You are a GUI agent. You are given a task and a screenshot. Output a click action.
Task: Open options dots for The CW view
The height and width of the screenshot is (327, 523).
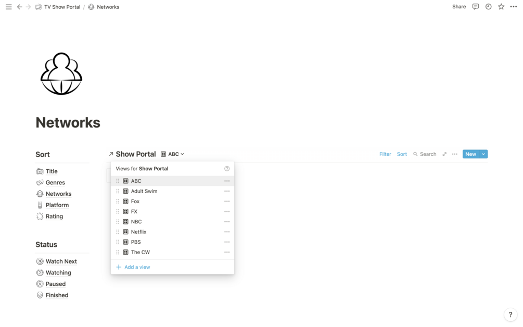pyautogui.click(x=227, y=252)
